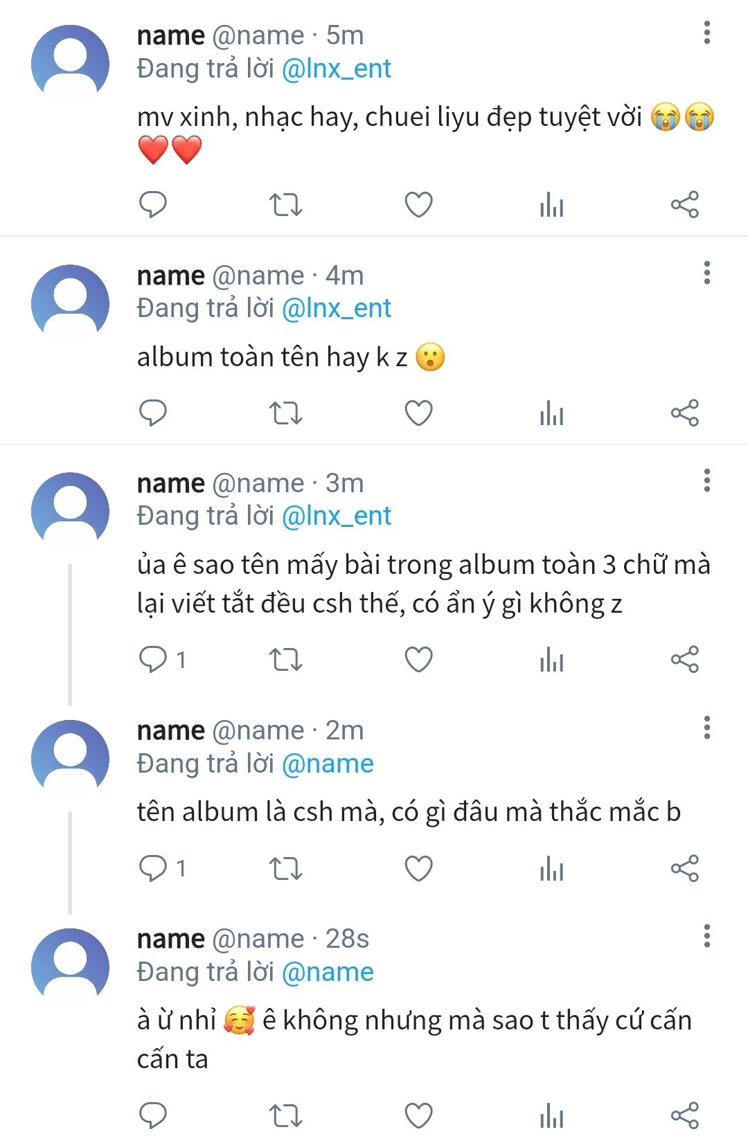Viewport: 748px width, 1143px height.
Task: Like the 'mv xinh, nhạc hay' tweet
Action: click(x=418, y=204)
